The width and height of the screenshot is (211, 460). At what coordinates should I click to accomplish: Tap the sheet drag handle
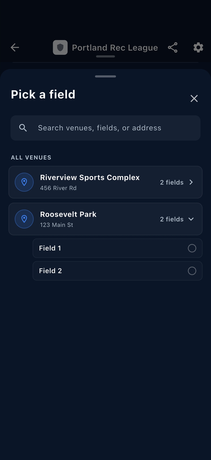click(x=106, y=76)
